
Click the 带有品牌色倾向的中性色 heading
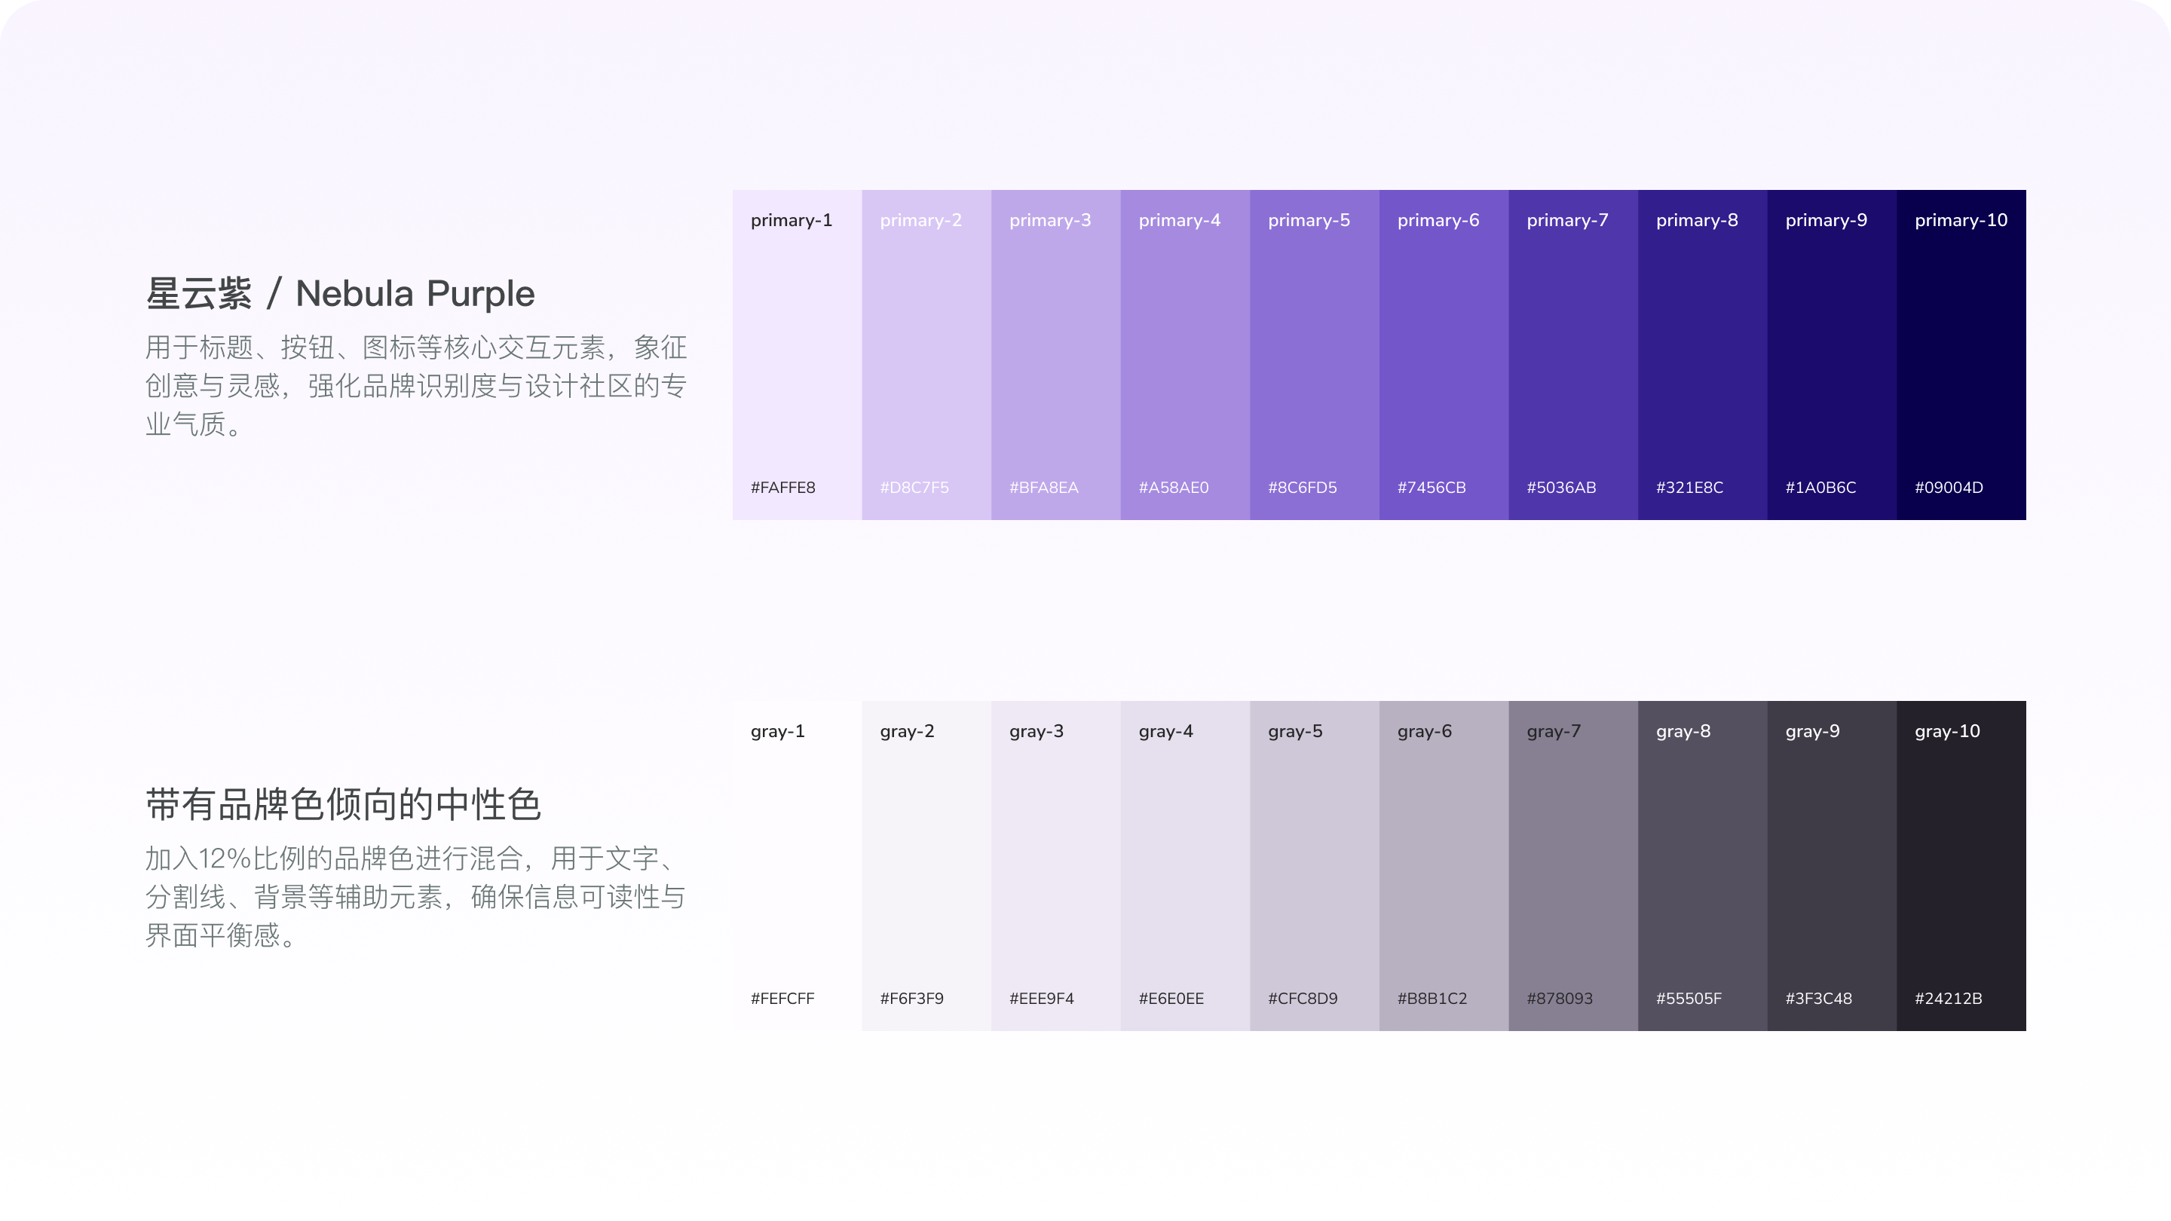[343, 804]
